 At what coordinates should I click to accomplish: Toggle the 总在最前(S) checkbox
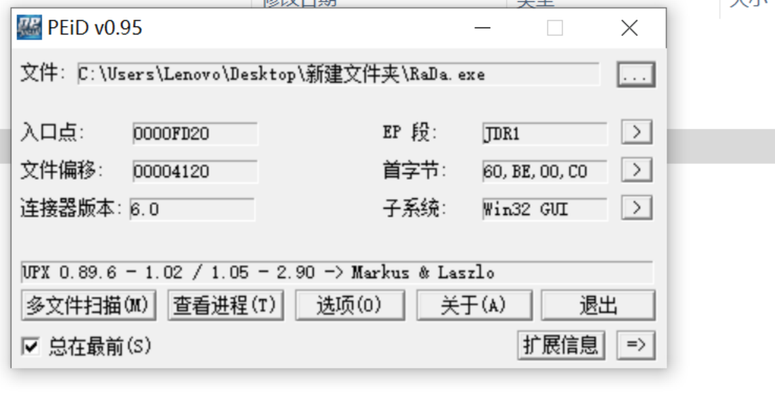[x=31, y=346]
